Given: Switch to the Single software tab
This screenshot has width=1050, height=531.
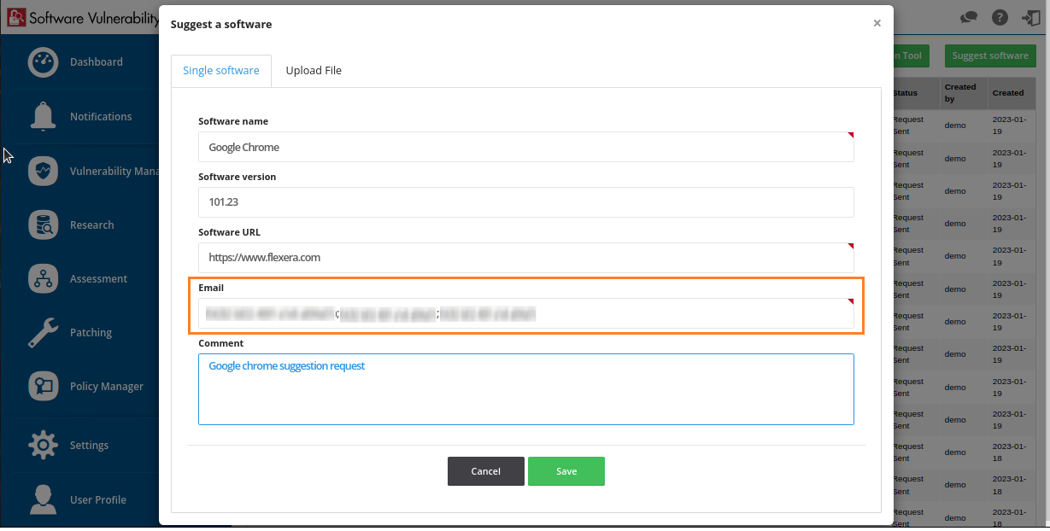Looking at the screenshot, I should 221,71.
